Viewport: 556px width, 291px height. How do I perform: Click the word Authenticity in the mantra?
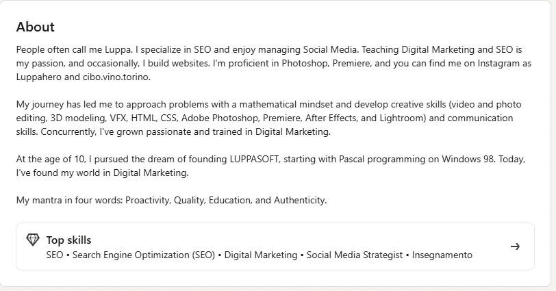click(x=300, y=200)
